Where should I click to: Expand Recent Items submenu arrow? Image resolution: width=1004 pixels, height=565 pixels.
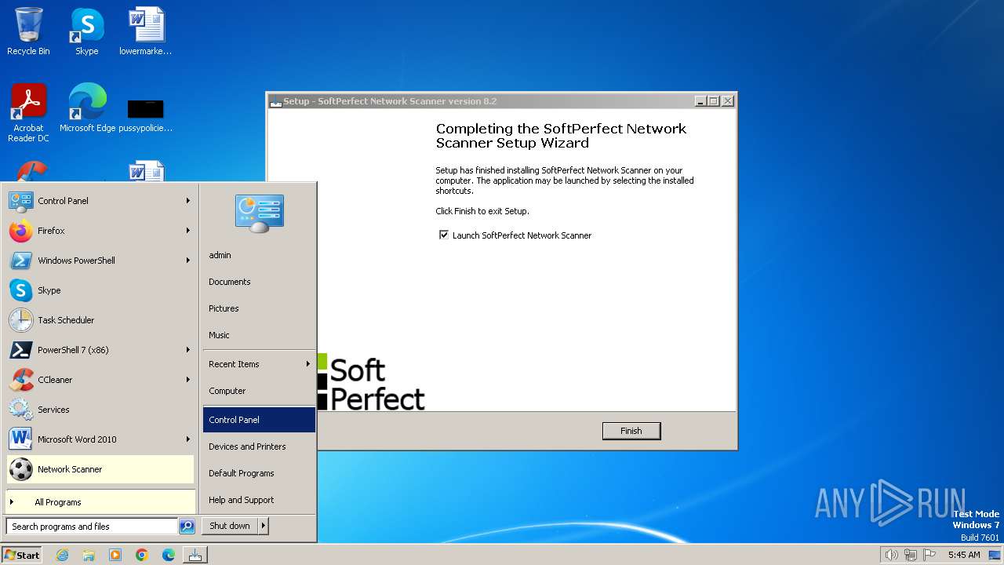click(308, 364)
